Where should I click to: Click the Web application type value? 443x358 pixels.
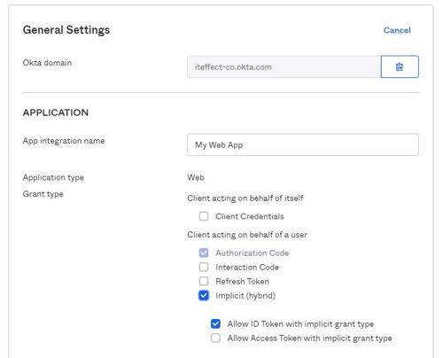click(196, 177)
